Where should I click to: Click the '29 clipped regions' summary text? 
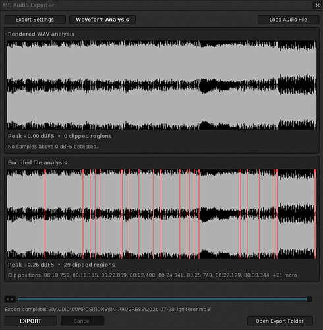(x=89, y=265)
